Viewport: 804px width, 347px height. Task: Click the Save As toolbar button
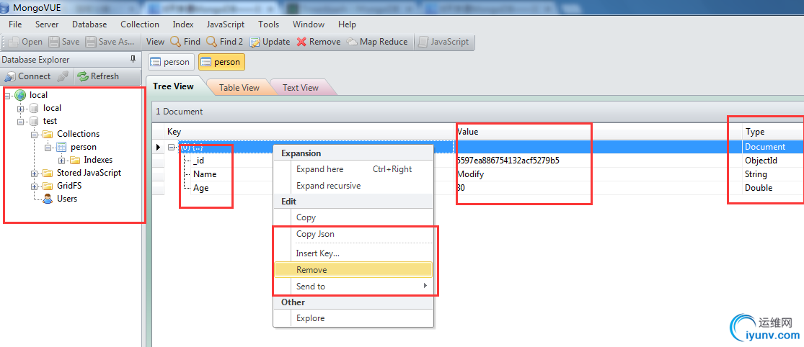110,42
